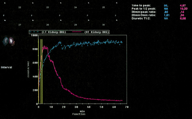192x119 pixels.
Task: Select the (LT Kidney-BKG) legend label
Action: [54, 32]
